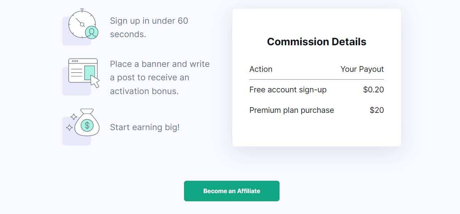This screenshot has width=460, height=214.
Task: Click the three dots on browser window icon
Action: [x=75, y=61]
